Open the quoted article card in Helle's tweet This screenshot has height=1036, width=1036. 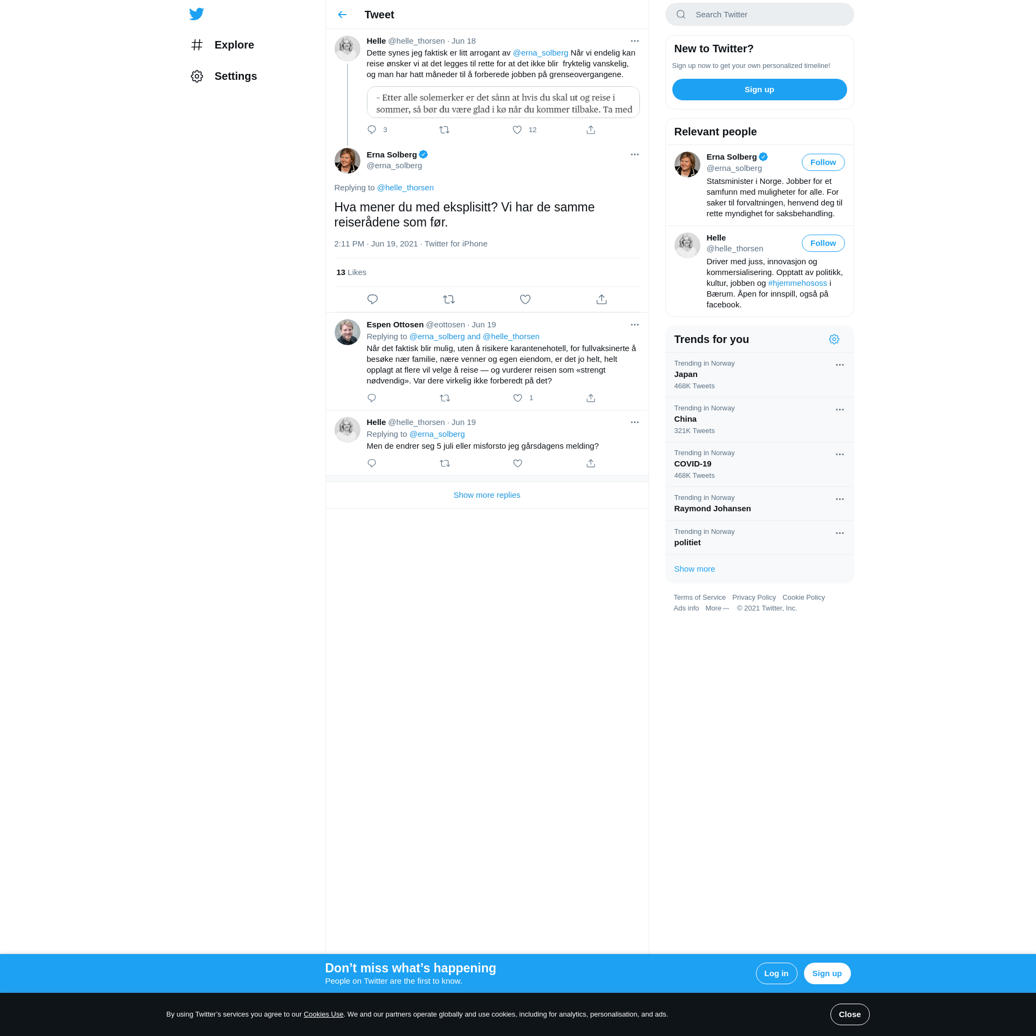[503, 102]
